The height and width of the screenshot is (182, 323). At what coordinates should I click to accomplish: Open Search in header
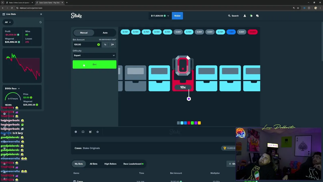tap(233, 16)
